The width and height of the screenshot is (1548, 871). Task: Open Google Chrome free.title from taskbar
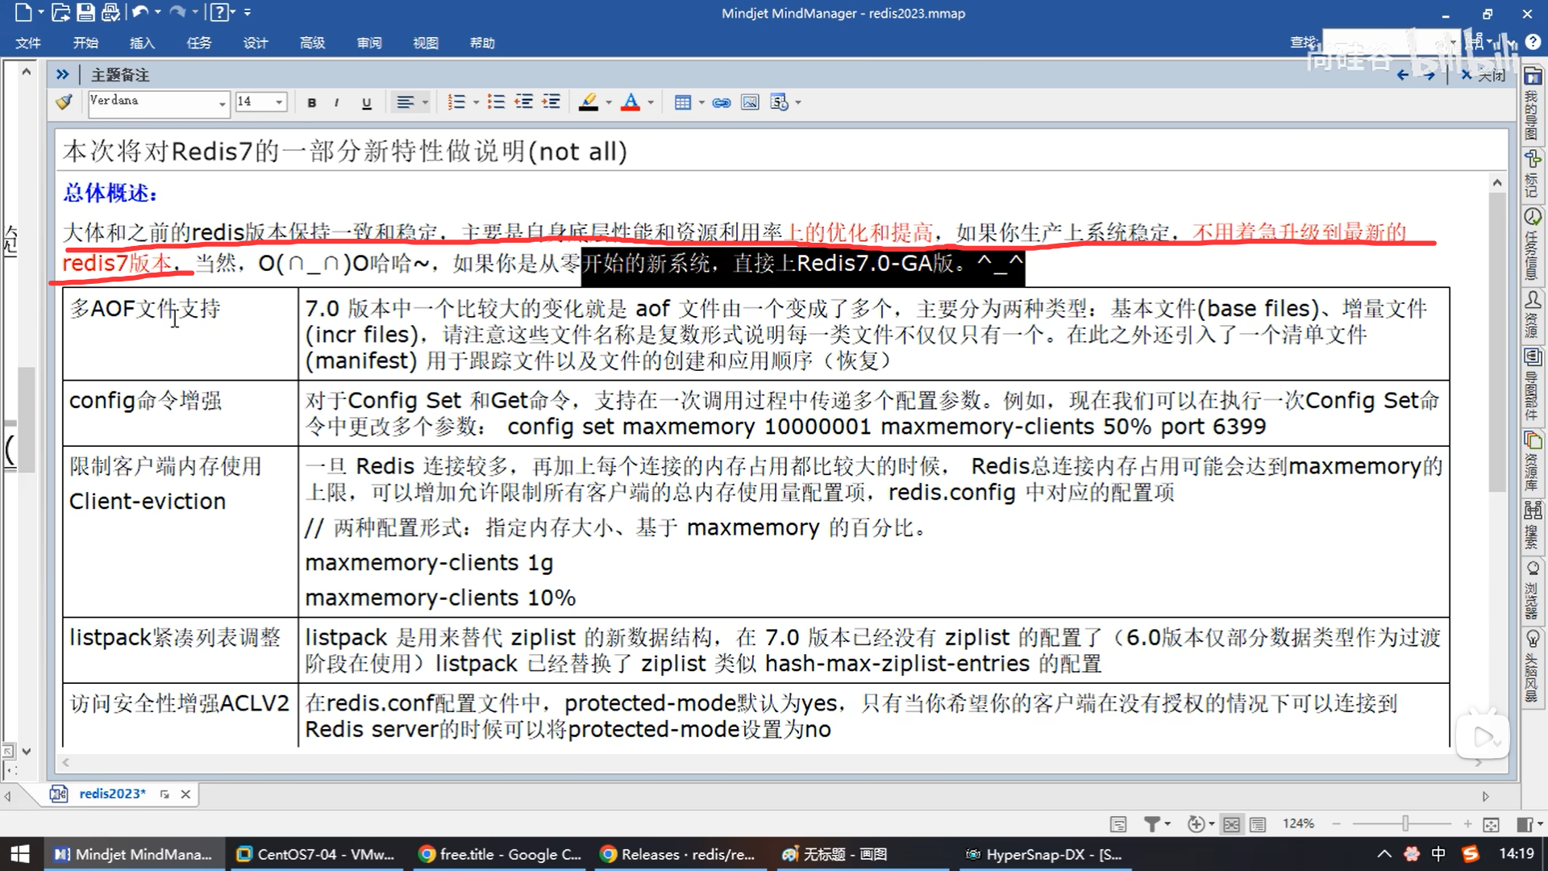500,854
